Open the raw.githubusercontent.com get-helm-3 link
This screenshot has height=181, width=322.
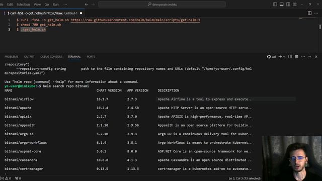135,20
